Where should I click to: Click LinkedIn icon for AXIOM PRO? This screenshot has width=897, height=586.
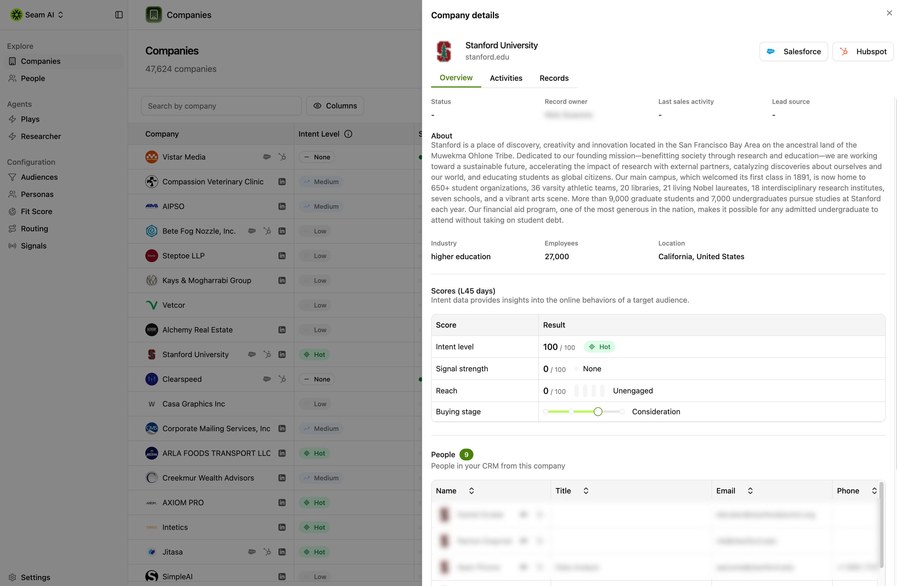pyautogui.click(x=282, y=502)
